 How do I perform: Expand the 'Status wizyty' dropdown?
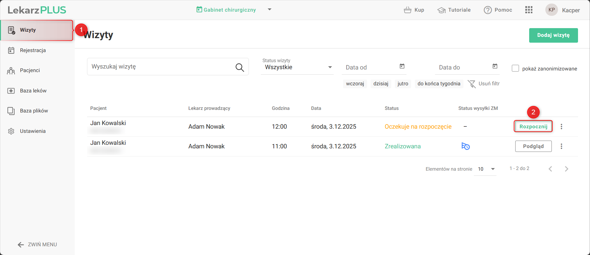coord(330,67)
